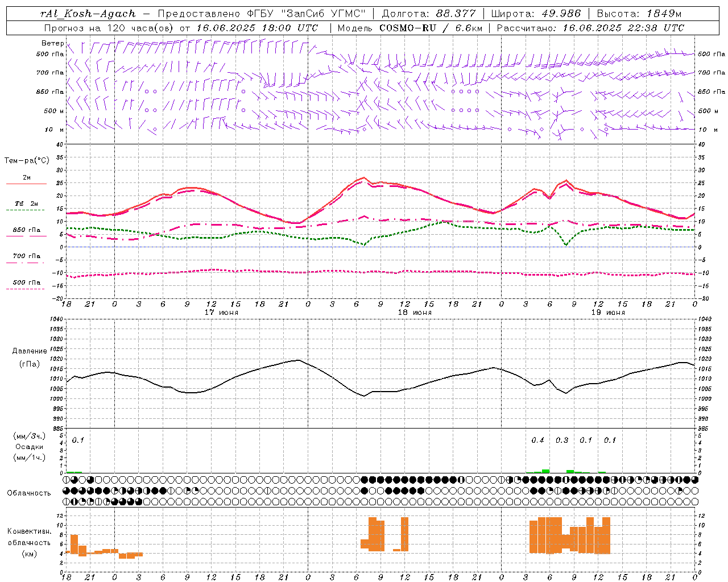Click the (мм/3ч.) precipitation unit label
The height and width of the screenshot is (582, 728).
coord(29,436)
